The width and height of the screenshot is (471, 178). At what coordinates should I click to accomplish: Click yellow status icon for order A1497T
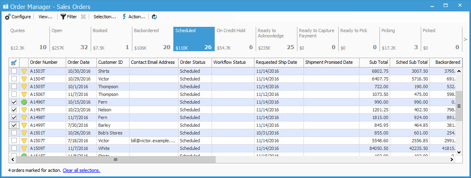coord(24,110)
